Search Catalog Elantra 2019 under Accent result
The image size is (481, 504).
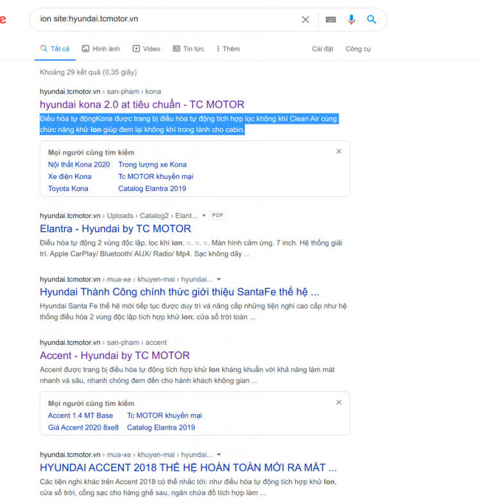coord(161,428)
